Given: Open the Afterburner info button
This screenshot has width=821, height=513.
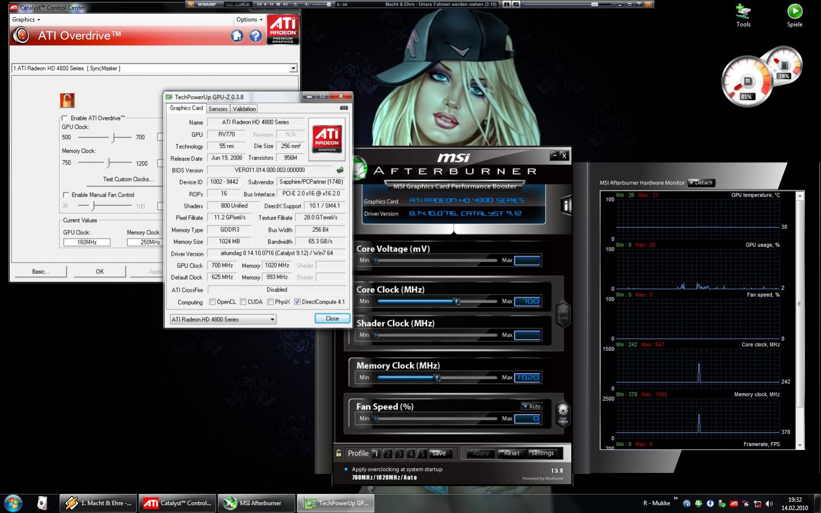Looking at the screenshot, I should coord(565,205).
